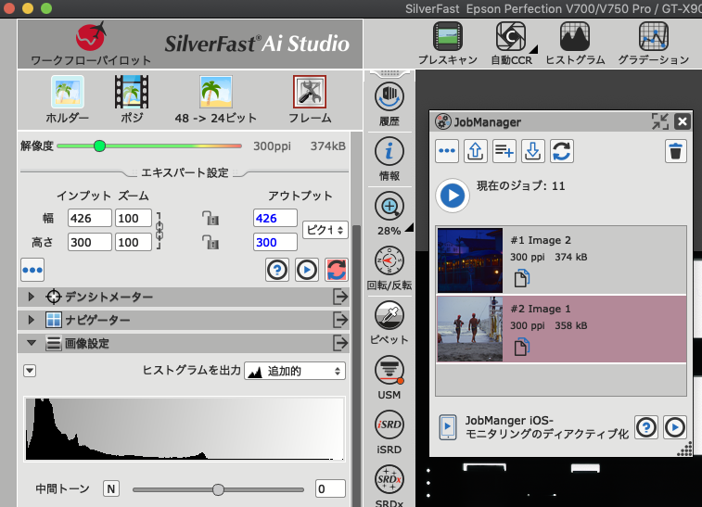Enable the iSRD dust removal tool
The width and height of the screenshot is (702, 507).
click(x=389, y=433)
